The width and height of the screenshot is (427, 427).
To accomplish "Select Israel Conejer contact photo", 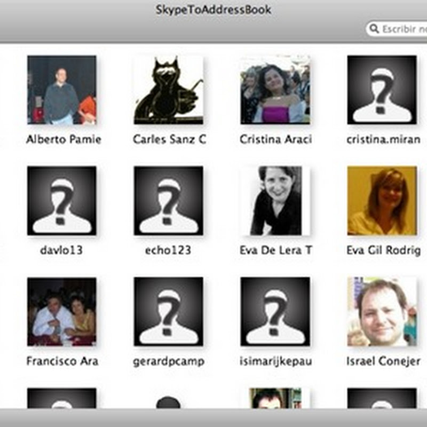I will [382, 312].
